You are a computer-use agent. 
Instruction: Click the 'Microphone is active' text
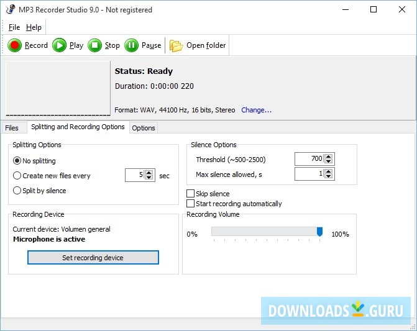[49, 239]
